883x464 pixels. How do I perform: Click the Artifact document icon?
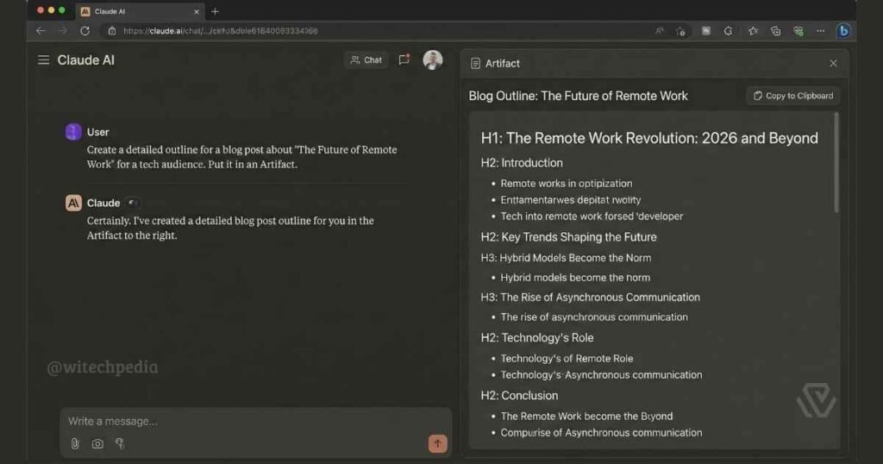pyautogui.click(x=475, y=64)
